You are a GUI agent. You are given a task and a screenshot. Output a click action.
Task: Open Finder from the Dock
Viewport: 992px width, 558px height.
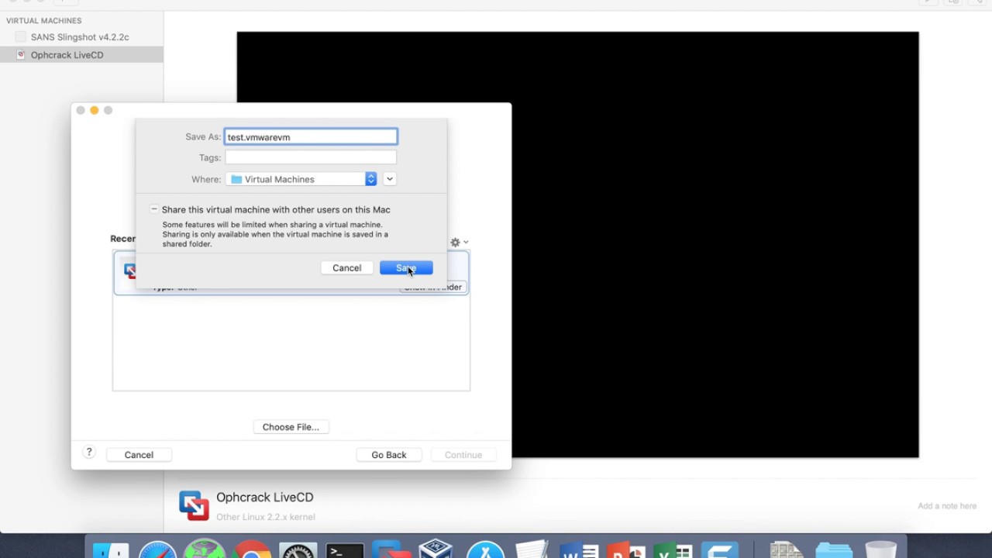tap(110, 549)
